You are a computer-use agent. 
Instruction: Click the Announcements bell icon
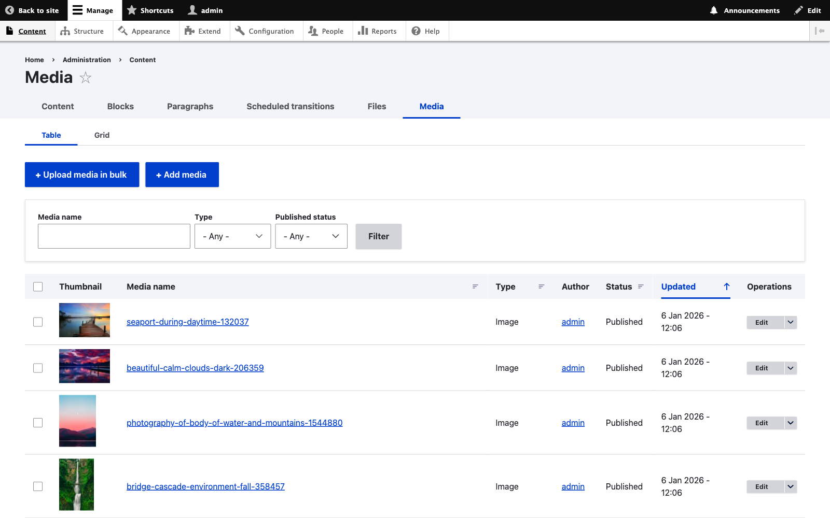click(x=714, y=10)
